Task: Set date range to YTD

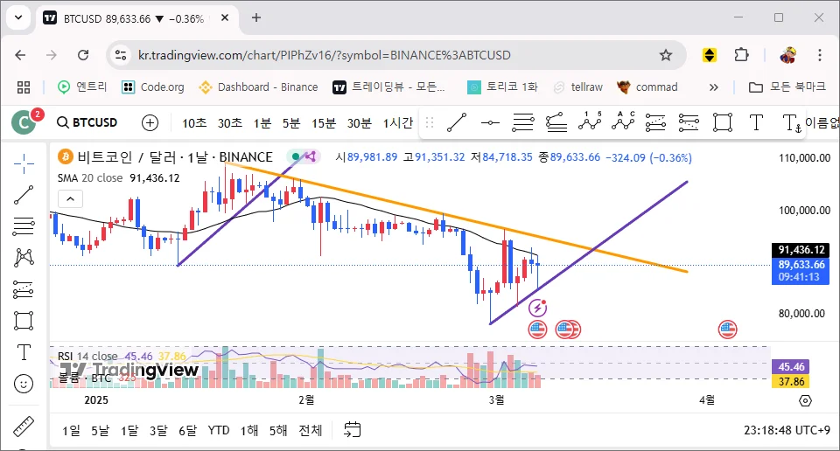Action: (219, 431)
